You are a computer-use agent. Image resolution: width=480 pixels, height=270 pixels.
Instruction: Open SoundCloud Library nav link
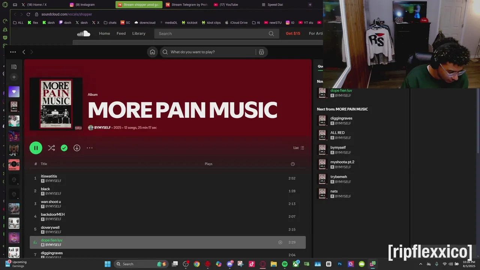139,33
